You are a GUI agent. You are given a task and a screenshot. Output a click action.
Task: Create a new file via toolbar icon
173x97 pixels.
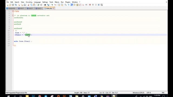(x=8, y=5)
